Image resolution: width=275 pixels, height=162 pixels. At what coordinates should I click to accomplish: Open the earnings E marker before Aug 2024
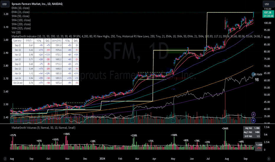point(224,120)
